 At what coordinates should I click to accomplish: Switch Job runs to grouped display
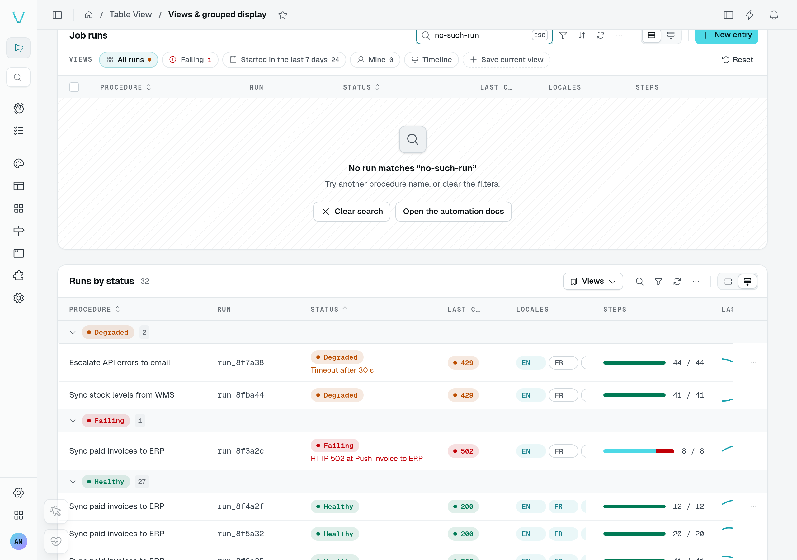[x=671, y=35]
